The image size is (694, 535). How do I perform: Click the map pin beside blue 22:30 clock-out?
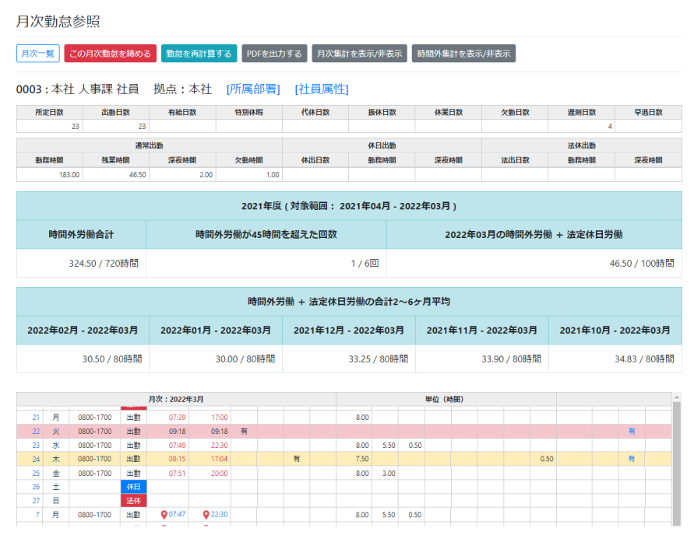[x=206, y=515]
